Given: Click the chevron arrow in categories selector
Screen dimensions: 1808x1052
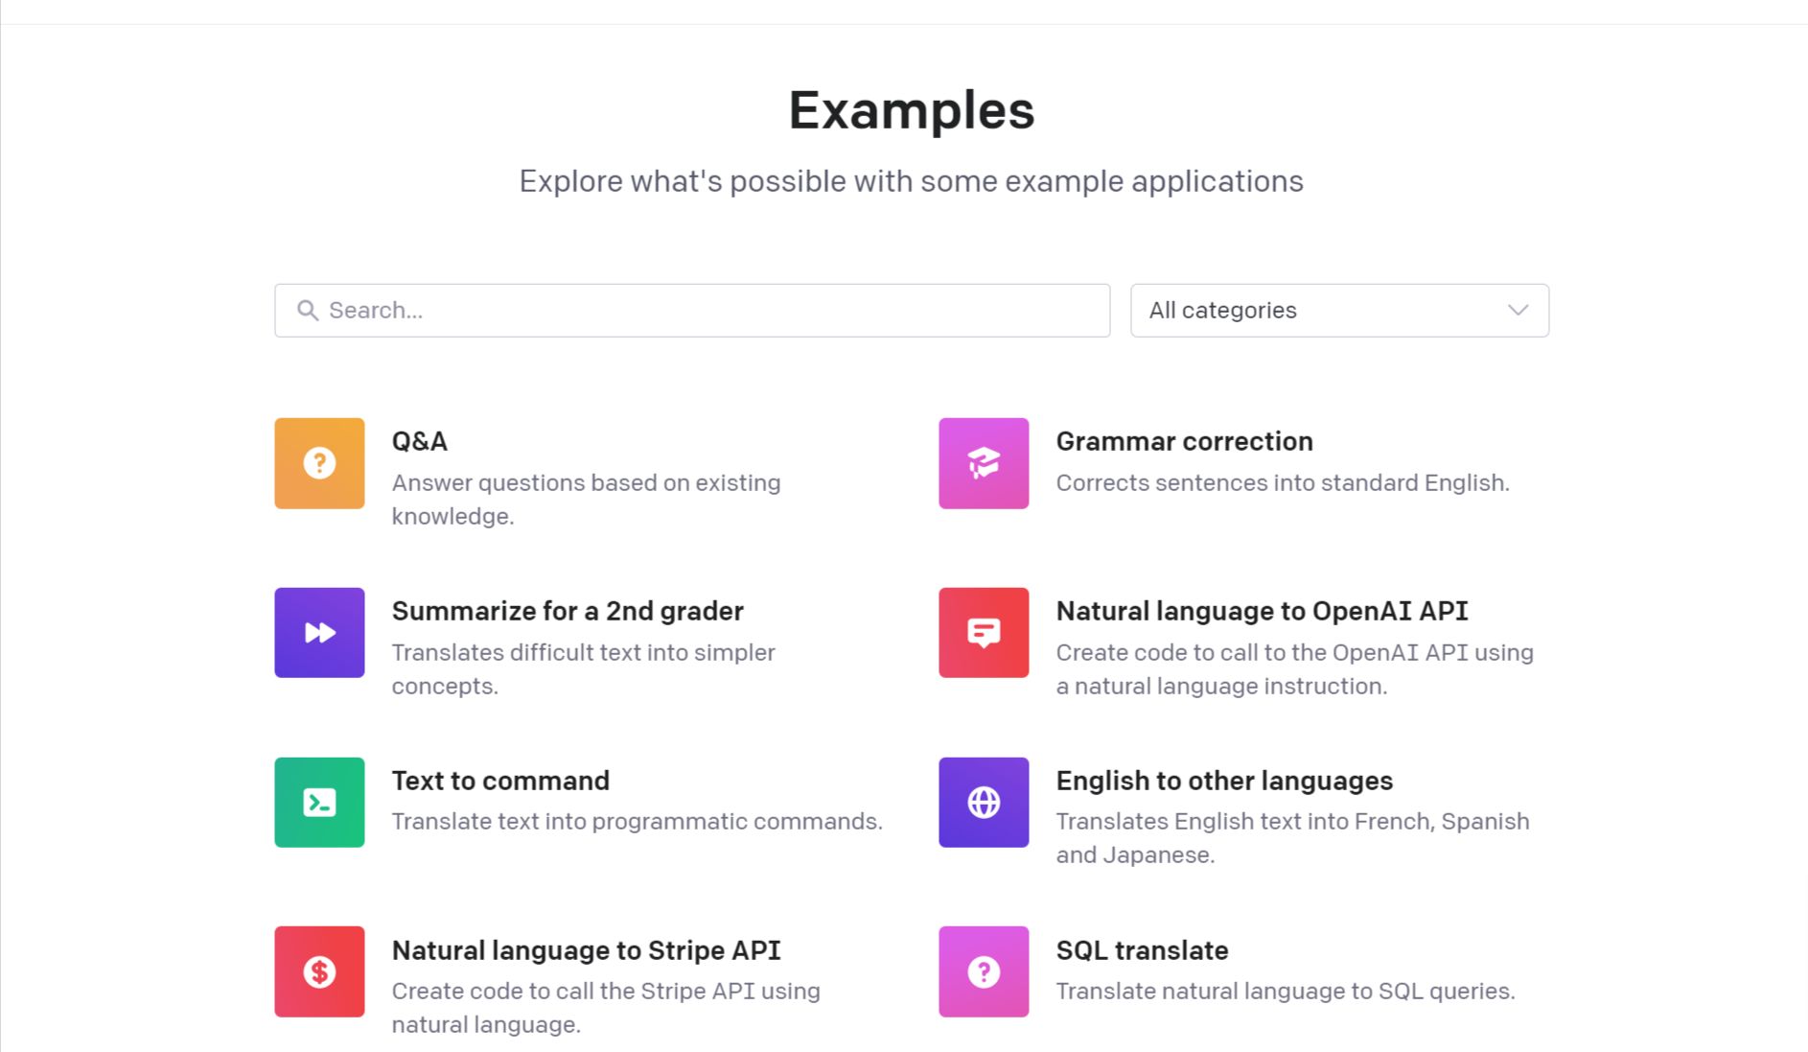Looking at the screenshot, I should pyautogui.click(x=1518, y=311).
